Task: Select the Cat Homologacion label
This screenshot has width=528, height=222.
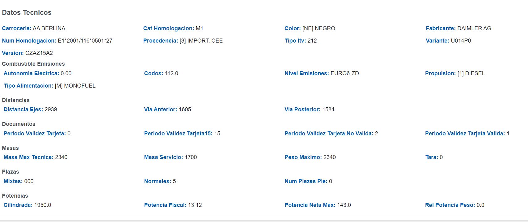Action: click(x=168, y=28)
